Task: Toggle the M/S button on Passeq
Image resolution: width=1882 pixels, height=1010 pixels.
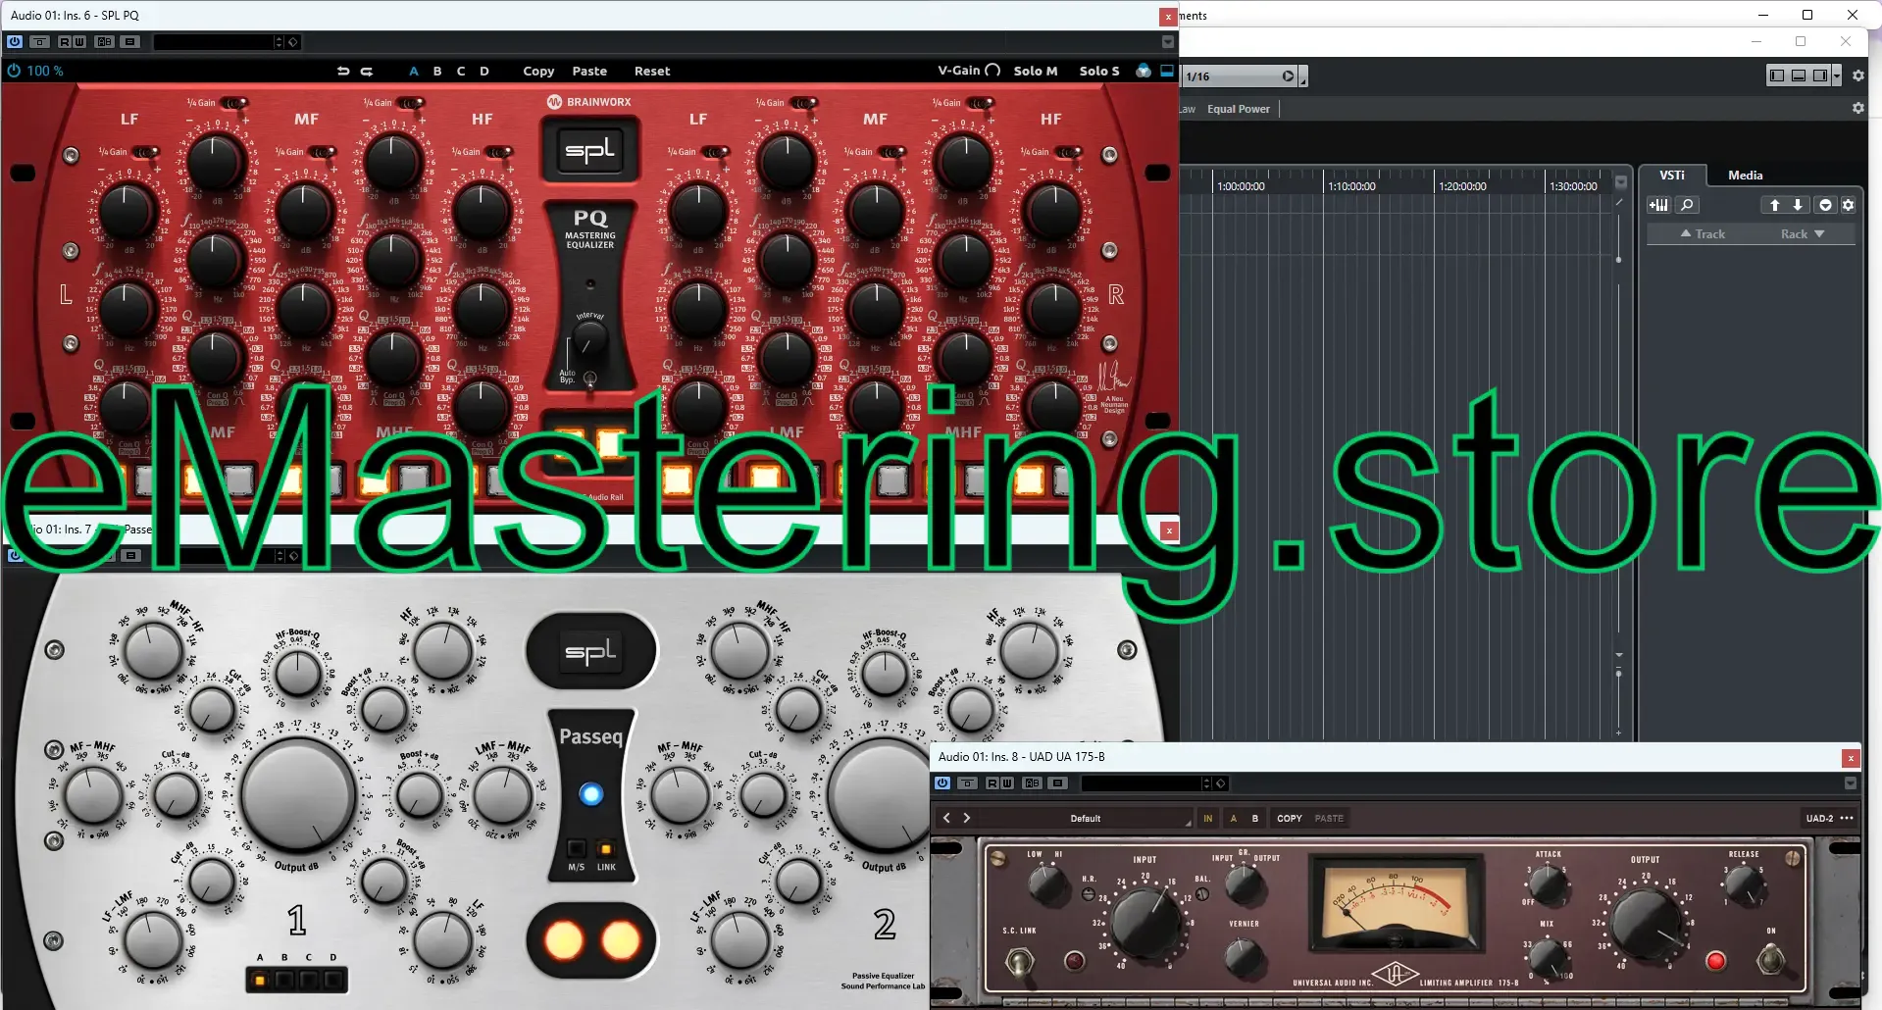Action: tap(577, 849)
